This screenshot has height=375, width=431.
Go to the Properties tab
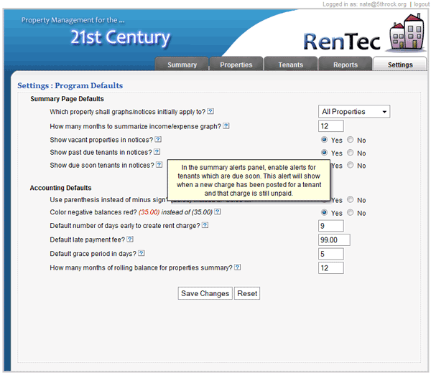pyautogui.click(x=236, y=65)
